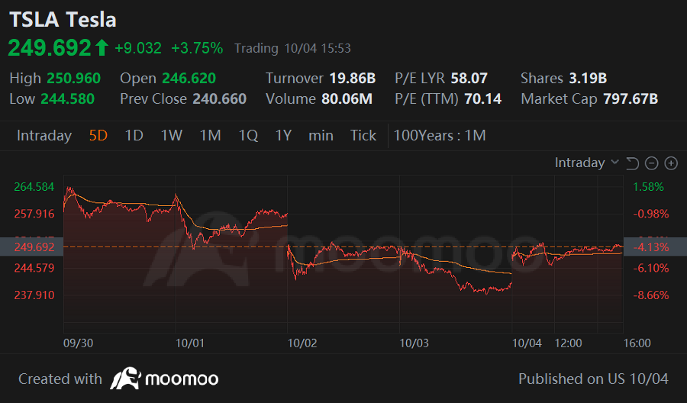Click the Prev Close value 240.660
The width and height of the screenshot is (687, 403).
220,99
